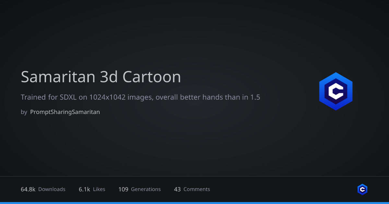
Task: Click the blue bar along the bottom edge
Action: click(194, 203)
